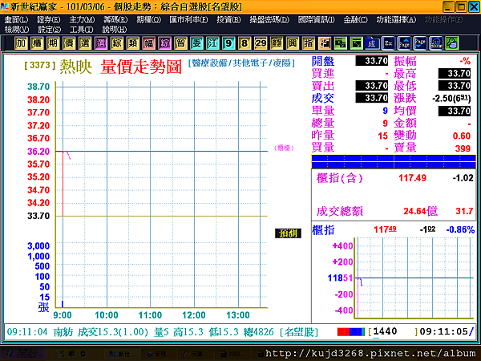Click the 興 toolbar icon
Image resolution: width=481 pixels, height=361 pixels.
293,43
